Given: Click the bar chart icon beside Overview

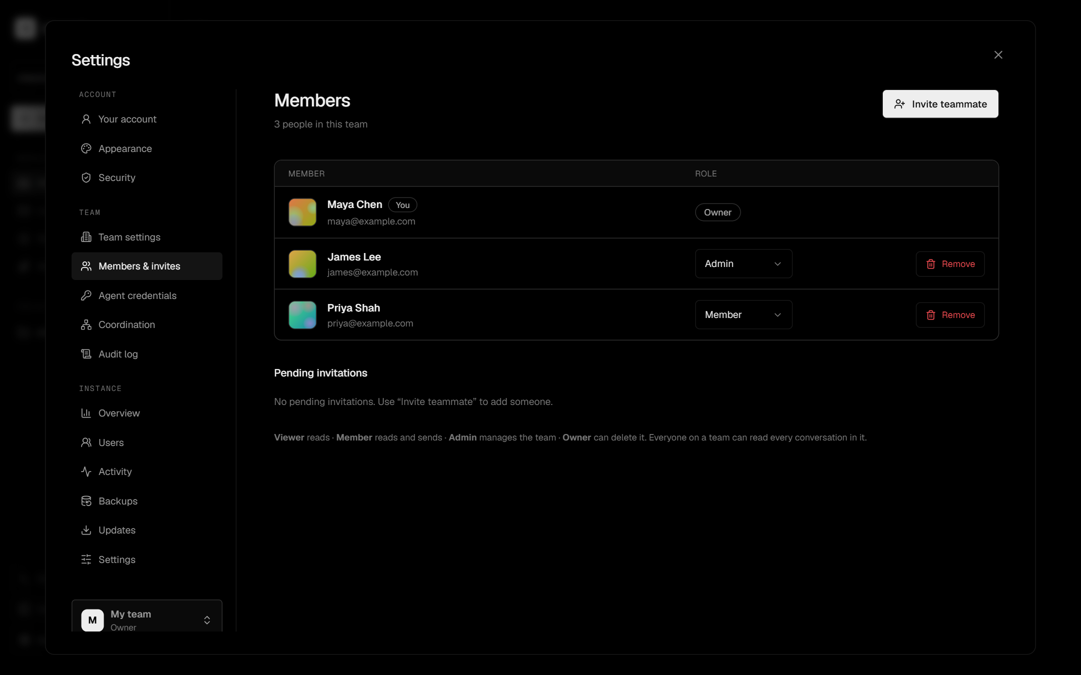Looking at the screenshot, I should [x=86, y=413].
